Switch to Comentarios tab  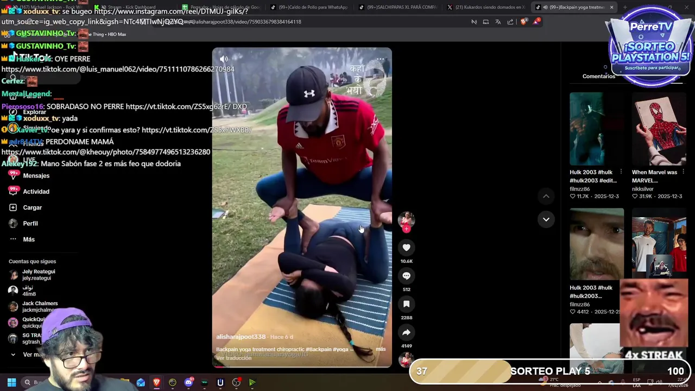(x=598, y=77)
